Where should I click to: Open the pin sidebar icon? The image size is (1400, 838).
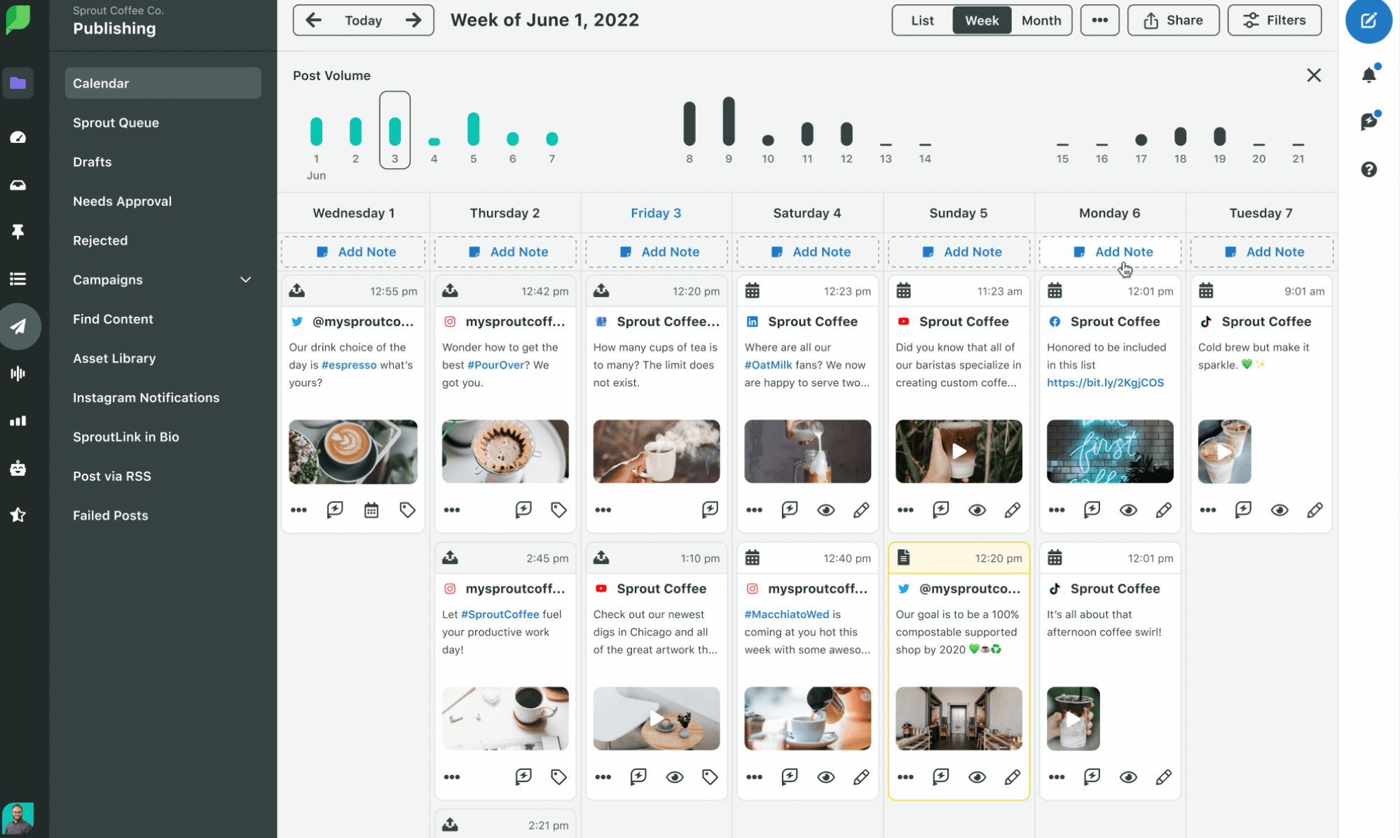point(18,231)
